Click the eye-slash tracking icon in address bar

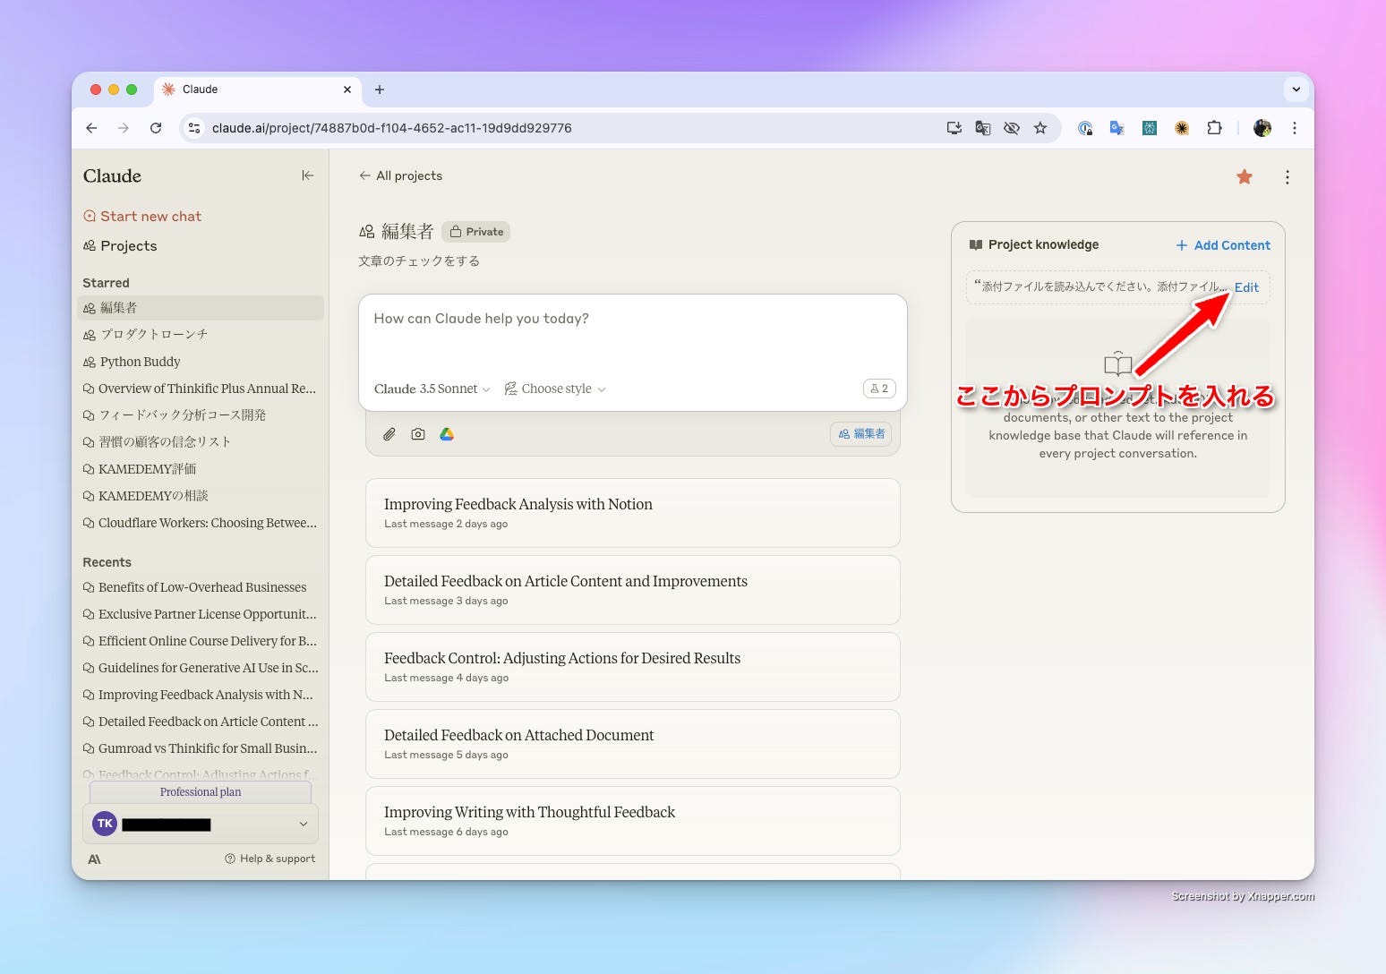point(1012,128)
